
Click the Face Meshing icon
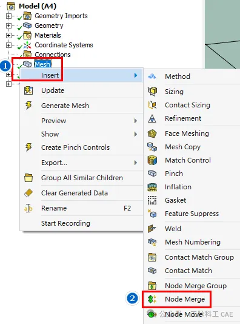pyautogui.click(x=152, y=133)
